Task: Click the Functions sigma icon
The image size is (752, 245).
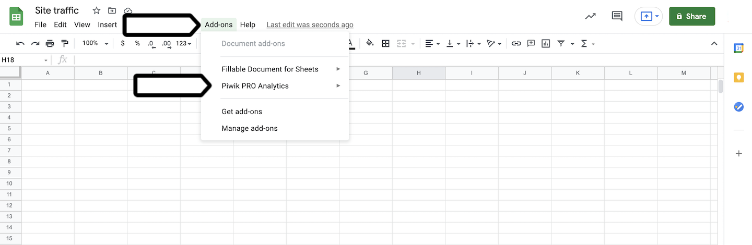Action: (584, 43)
